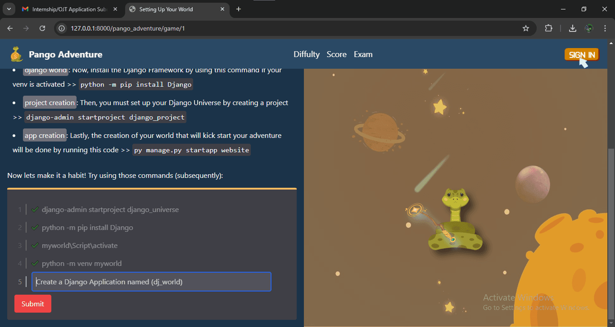Open the Exam menu item

[x=363, y=54]
